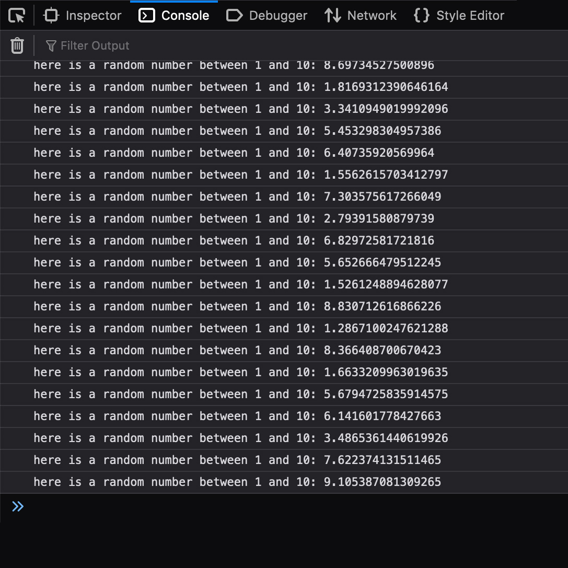Click the entry showing 8.830712616866226
The height and width of the screenshot is (568, 568).
click(237, 306)
